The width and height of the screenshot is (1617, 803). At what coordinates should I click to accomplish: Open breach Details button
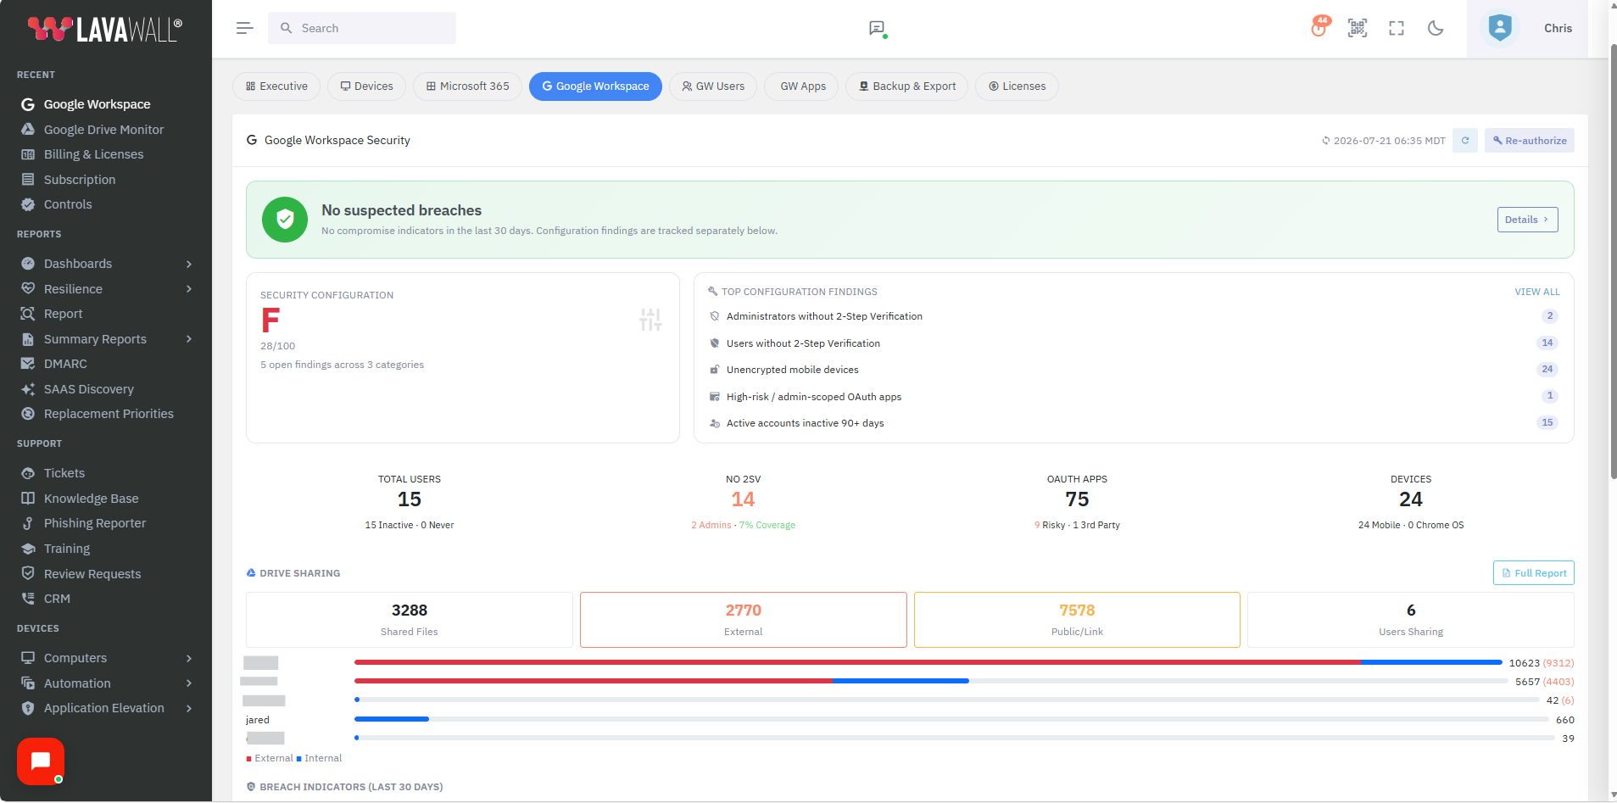point(1527,220)
